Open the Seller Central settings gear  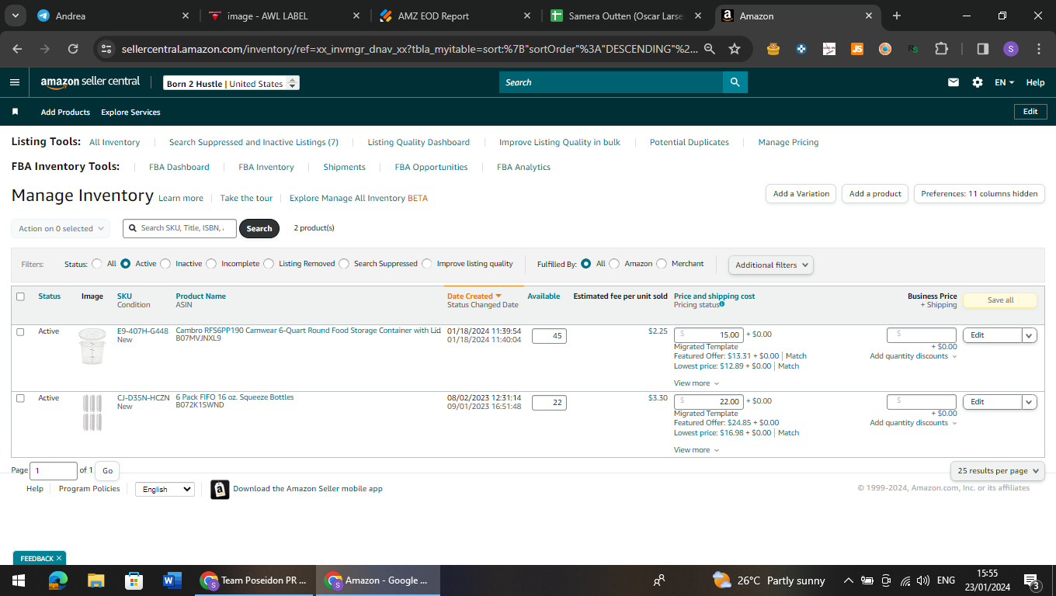point(978,82)
